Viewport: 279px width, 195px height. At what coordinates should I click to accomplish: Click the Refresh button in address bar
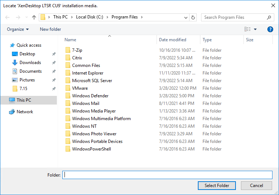(x=193, y=17)
